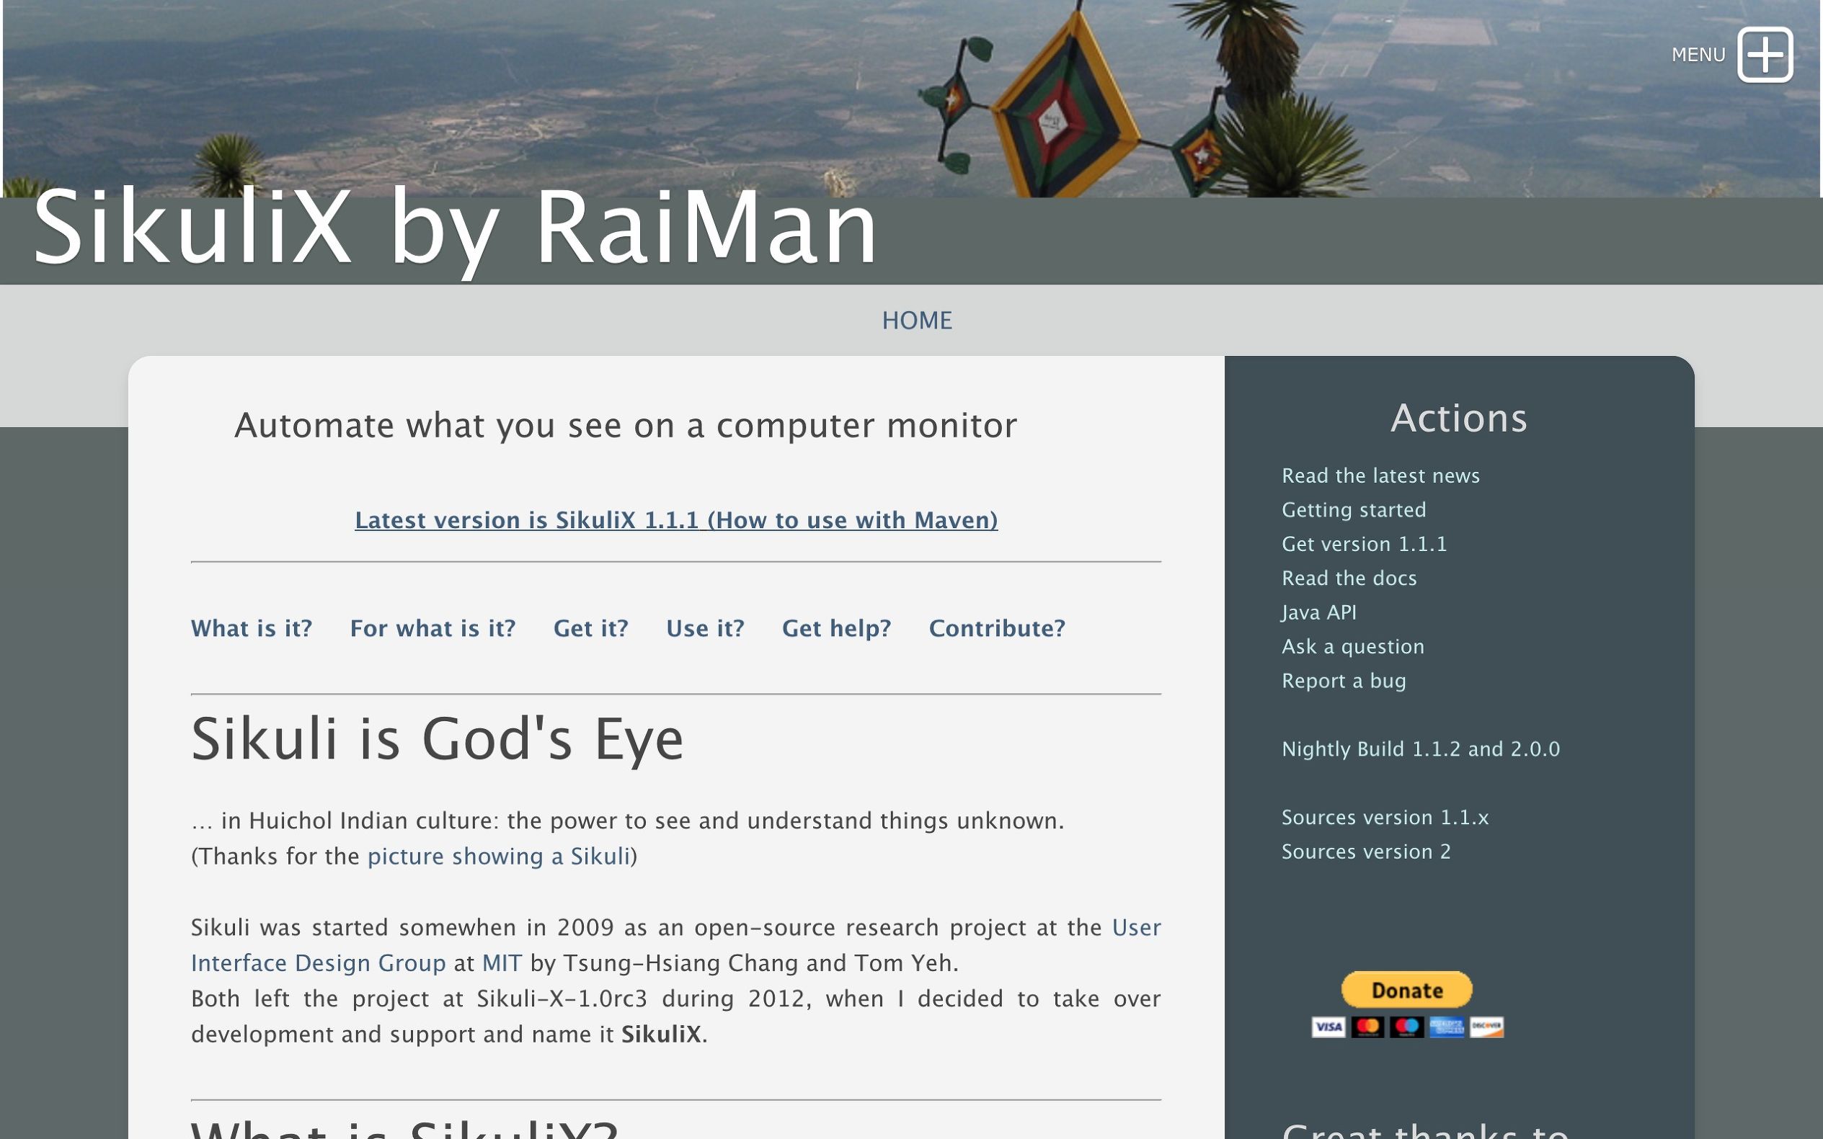The height and width of the screenshot is (1139, 1823).
Task: Select the 'Contribute?' anchor link
Action: pos(996,628)
